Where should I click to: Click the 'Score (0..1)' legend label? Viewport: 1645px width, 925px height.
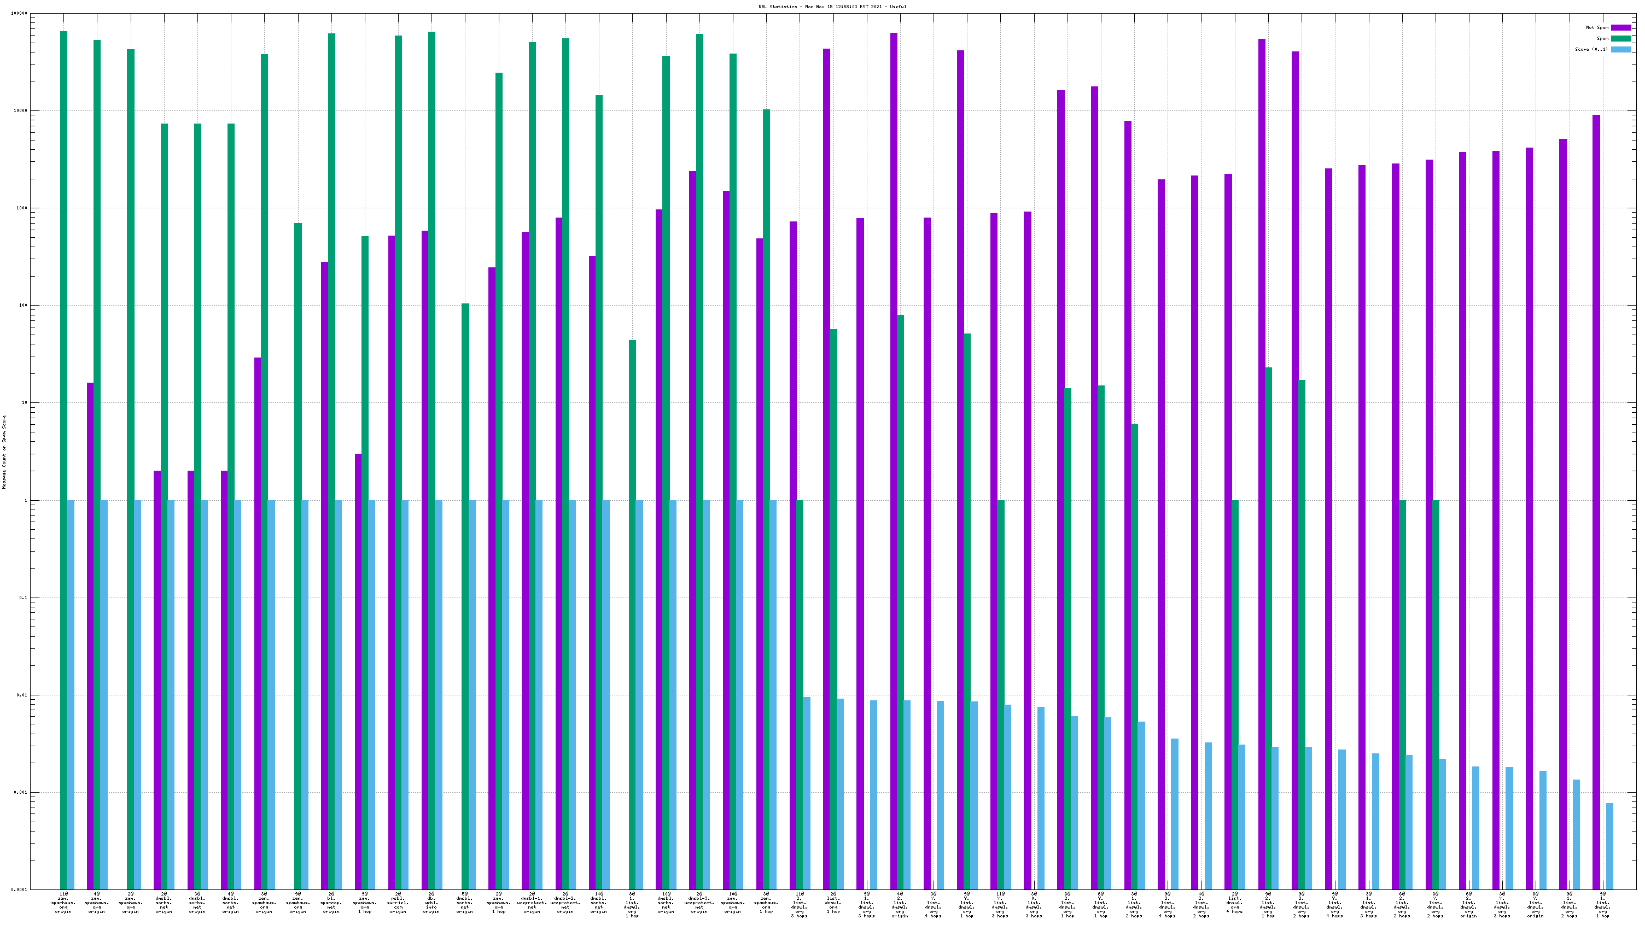point(1591,49)
